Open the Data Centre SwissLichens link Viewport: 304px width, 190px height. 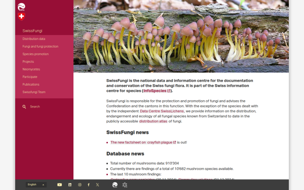tap(162, 111)
